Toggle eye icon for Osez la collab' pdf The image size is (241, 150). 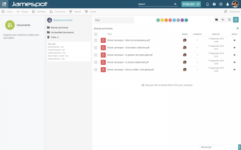235,70
